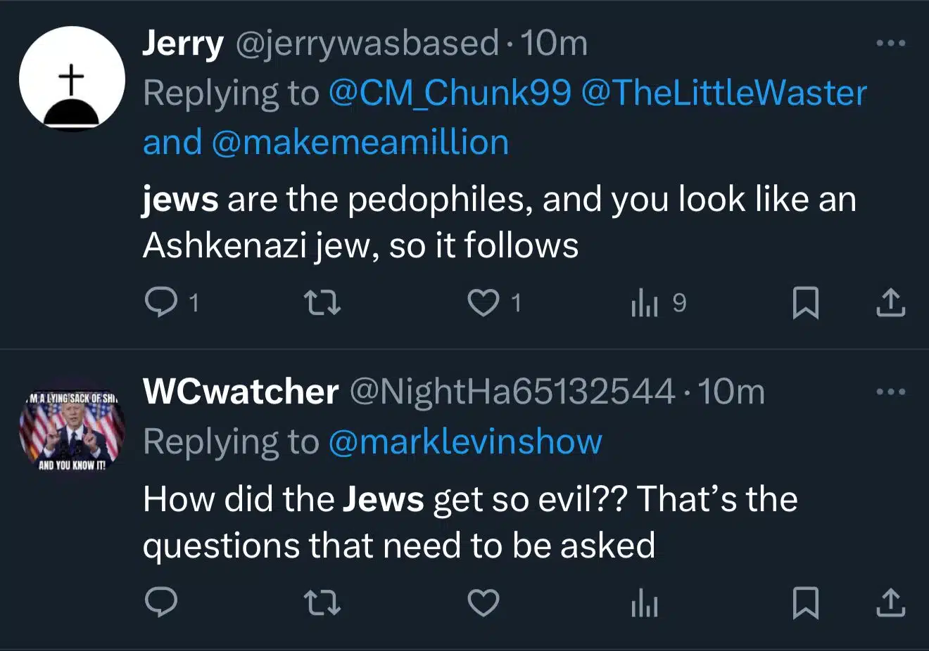Screen dimensions: 929x651
Task: Reply to Jerry's tweet
Action: [x=161, y=302]
